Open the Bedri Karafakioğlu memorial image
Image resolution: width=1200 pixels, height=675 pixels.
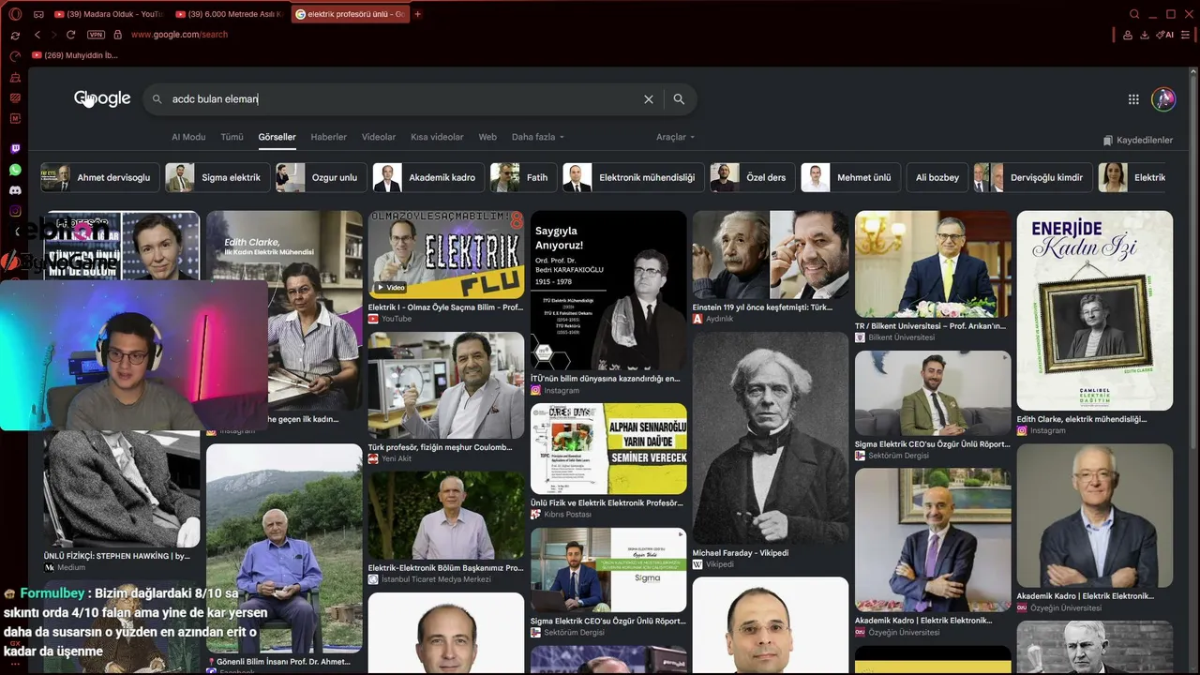[608, 290]
